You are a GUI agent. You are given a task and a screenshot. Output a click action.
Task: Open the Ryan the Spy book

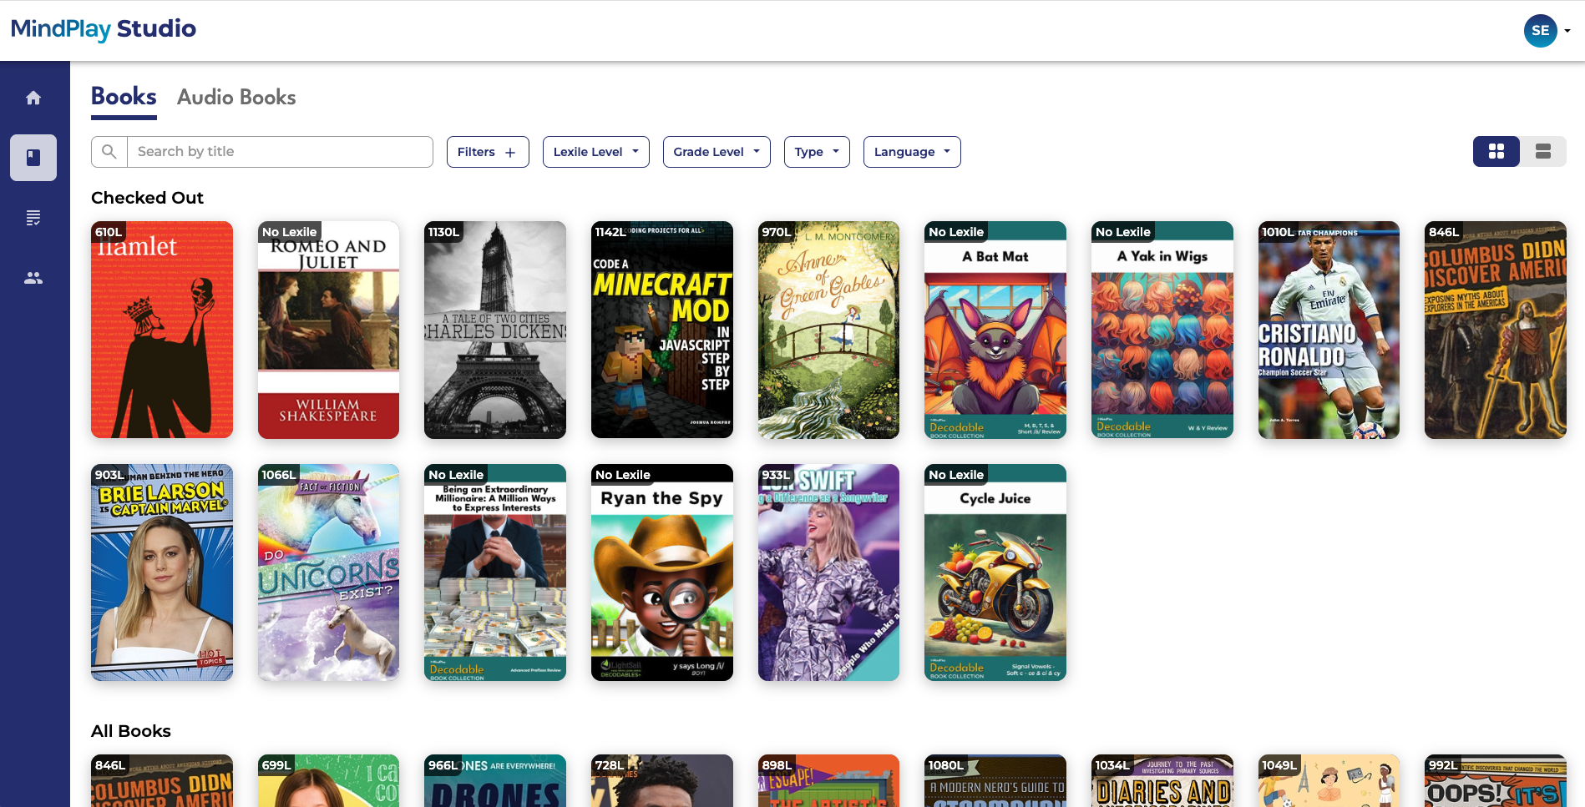point(662,572)
